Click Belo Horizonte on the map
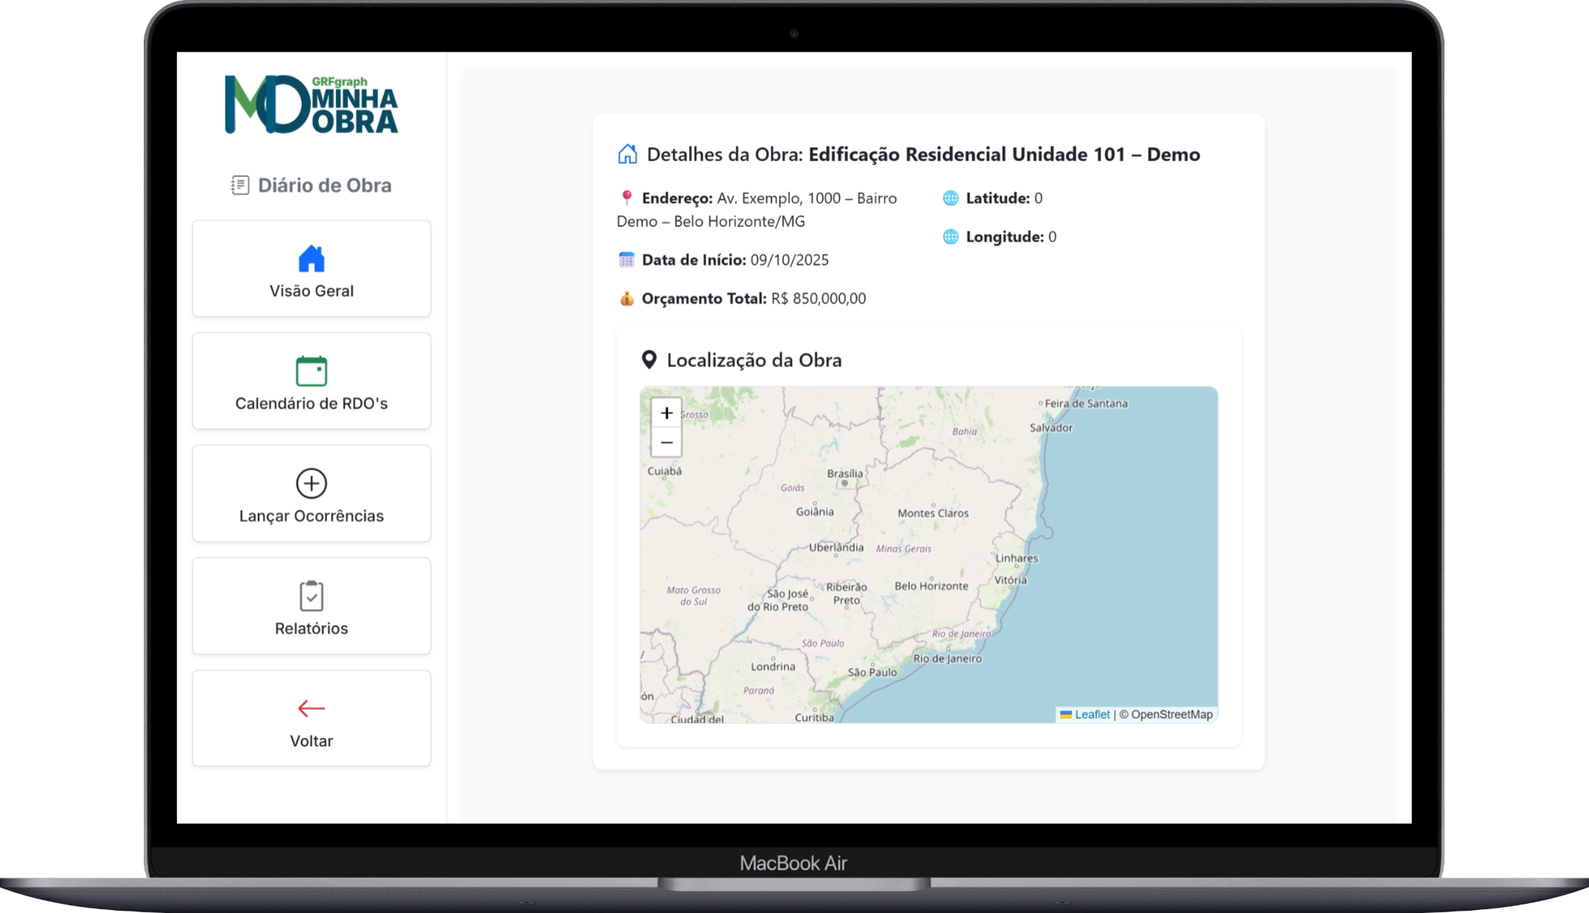 pos(931,585)
